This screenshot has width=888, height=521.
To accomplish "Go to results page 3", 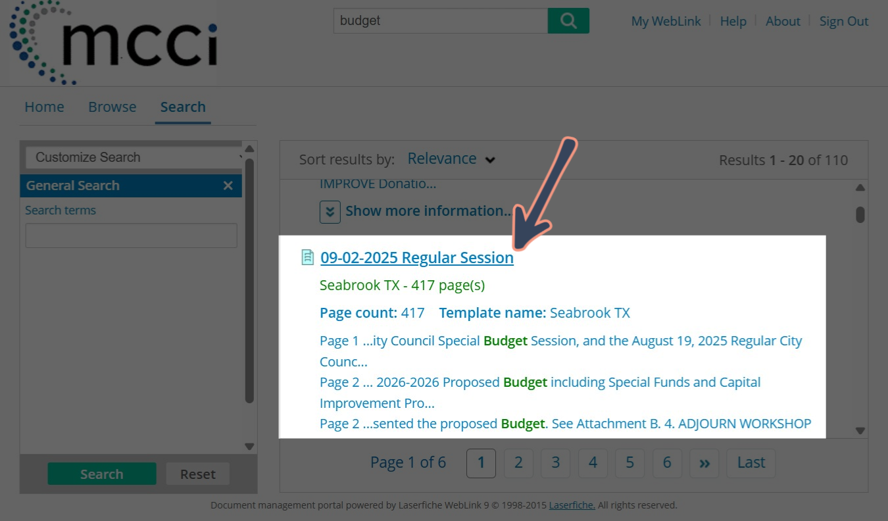I will pyautogui.click(x=556, y=463).
